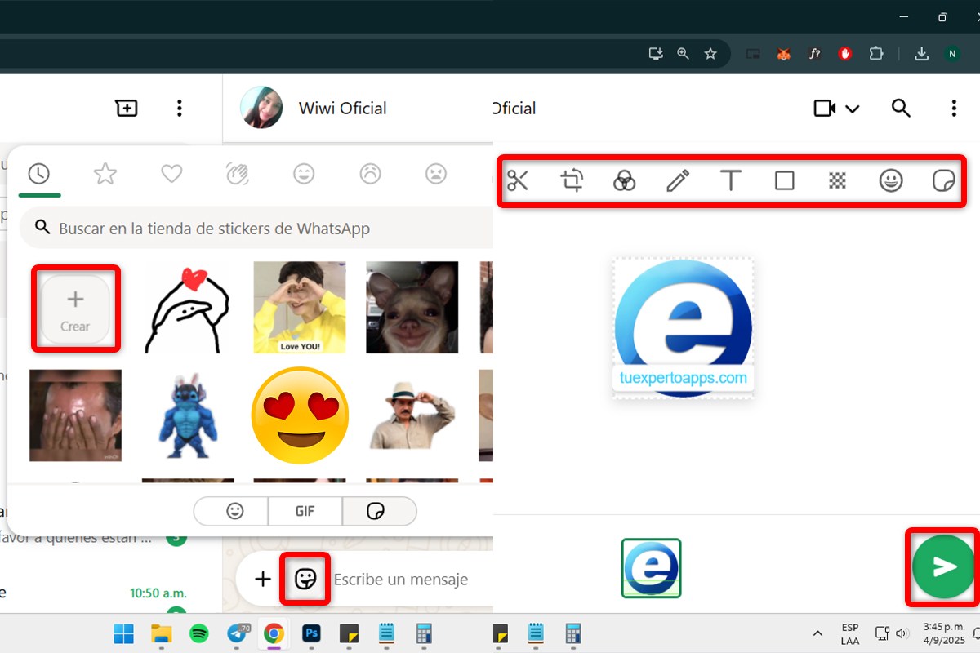Switch to favorite stickers star tab
This screenshot has height=653, width=980.
pyautogui.click(x=105, y=173)
